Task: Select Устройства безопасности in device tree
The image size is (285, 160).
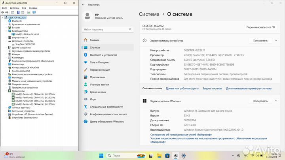Action: 25,118
